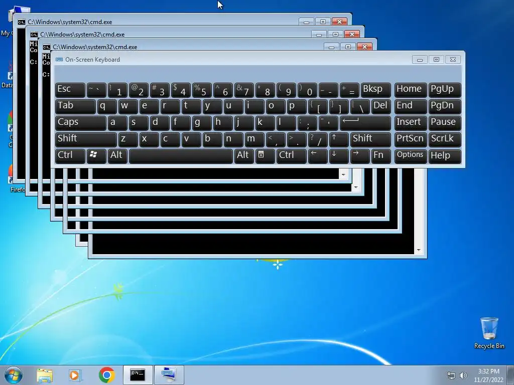The height and width of the screenshot is (385, 514).
Task: Click the equals plus key
Action: click(x=349, y=90)
